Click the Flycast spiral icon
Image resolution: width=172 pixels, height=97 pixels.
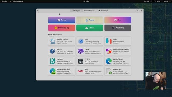pos(81,51)
